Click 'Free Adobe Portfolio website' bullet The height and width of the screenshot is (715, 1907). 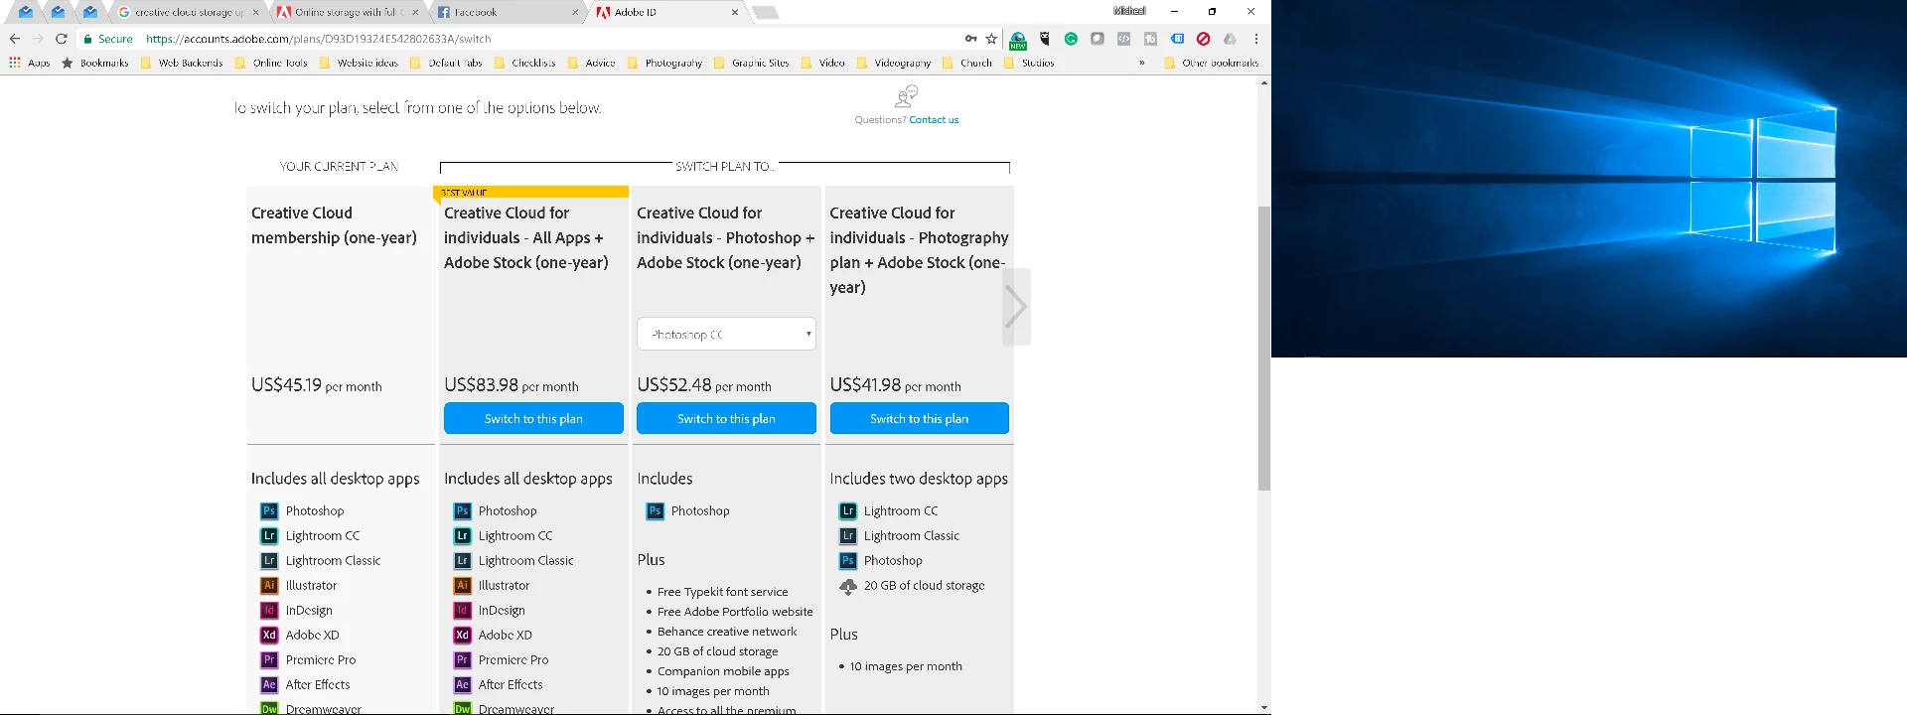pos(735,612)
